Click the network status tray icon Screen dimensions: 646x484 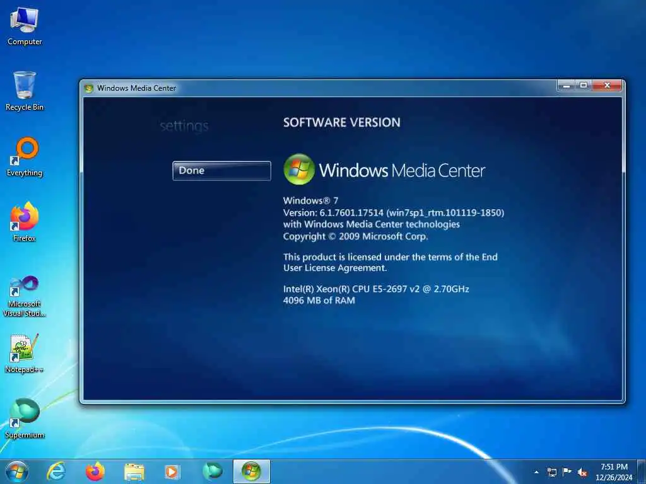pos(551,473)
